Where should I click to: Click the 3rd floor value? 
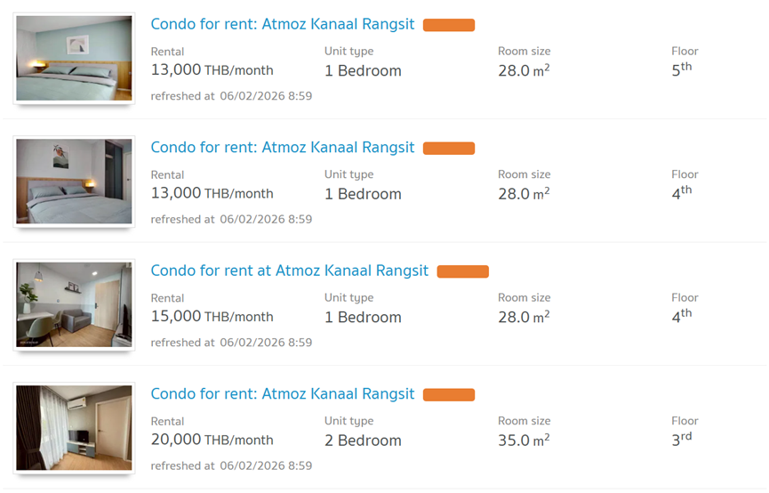tap(682, 440)
